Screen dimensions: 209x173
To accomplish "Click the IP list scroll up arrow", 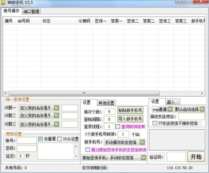I will tap(76, 146).
